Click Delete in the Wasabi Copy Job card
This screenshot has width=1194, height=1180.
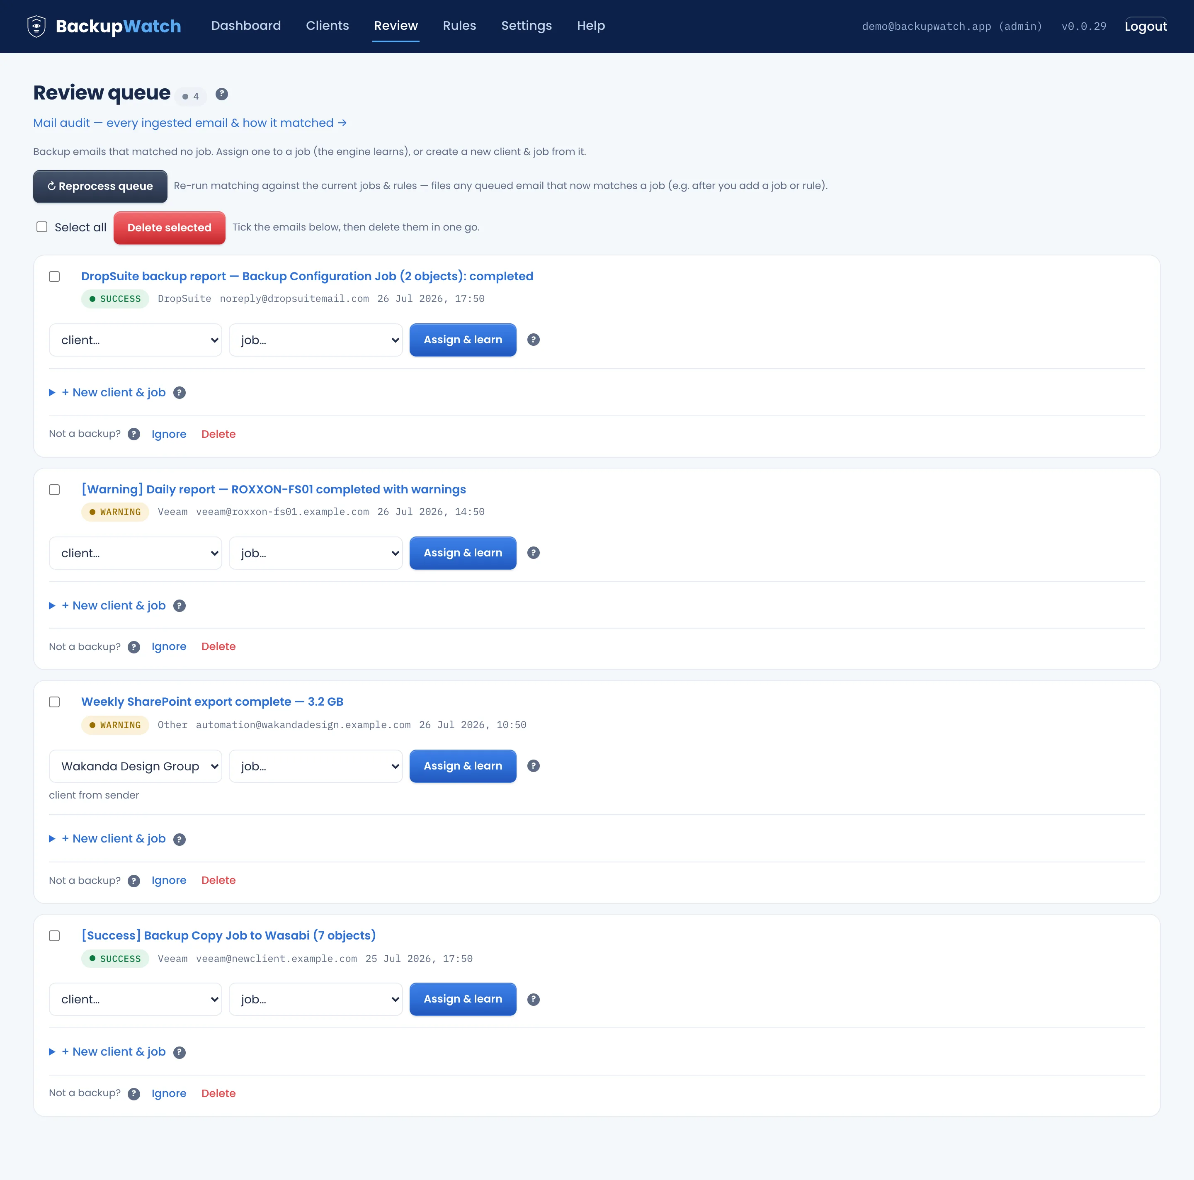pyautogui.click(x=218, y=1093)
